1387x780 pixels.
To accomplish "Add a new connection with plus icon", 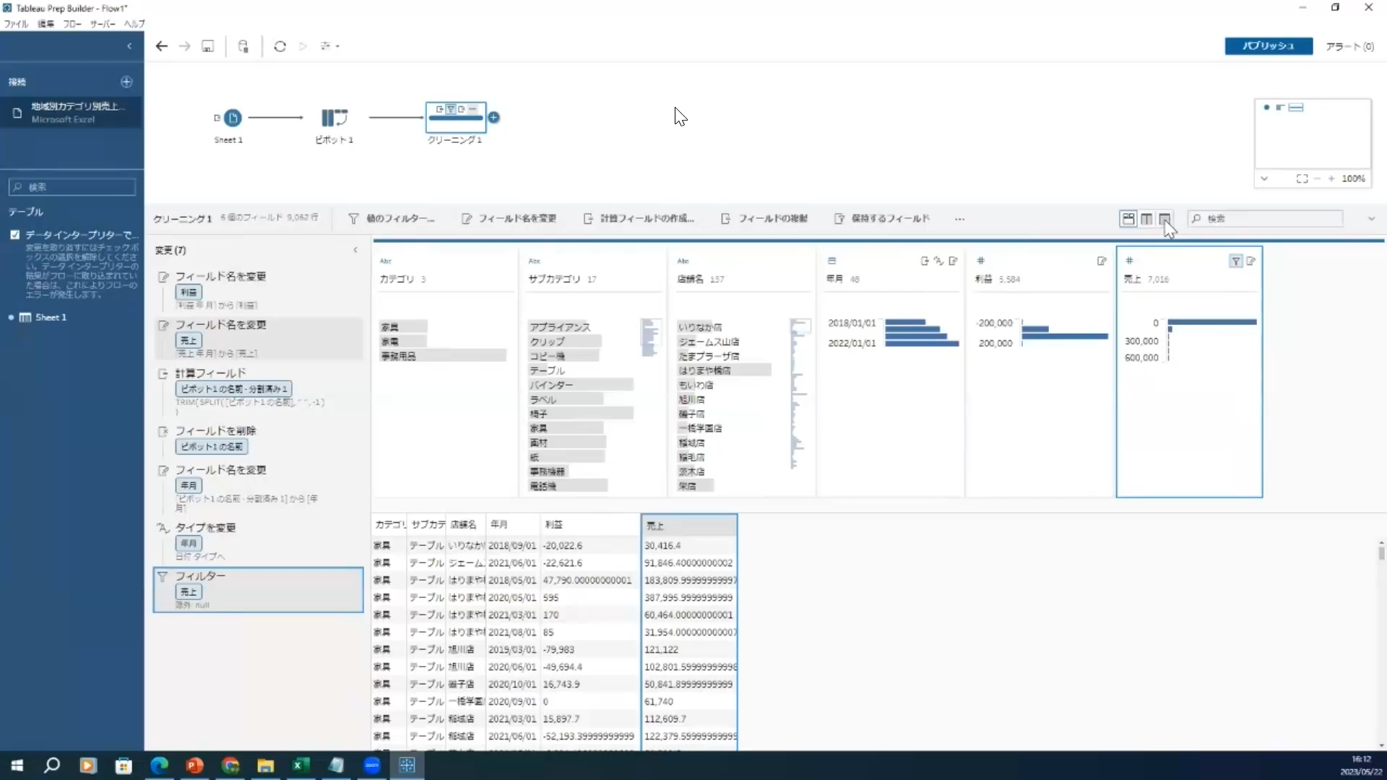I will tap(126, 82).
